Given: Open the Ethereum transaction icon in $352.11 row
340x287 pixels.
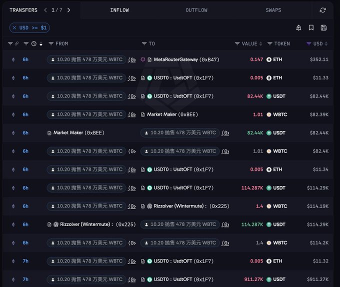Looking at the screenshot, I should pos(13,59).
